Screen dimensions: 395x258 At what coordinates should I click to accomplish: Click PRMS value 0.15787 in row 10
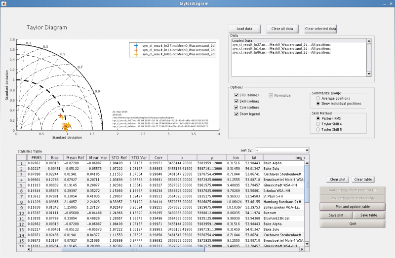pyautogui.click(x=36, y=213)
